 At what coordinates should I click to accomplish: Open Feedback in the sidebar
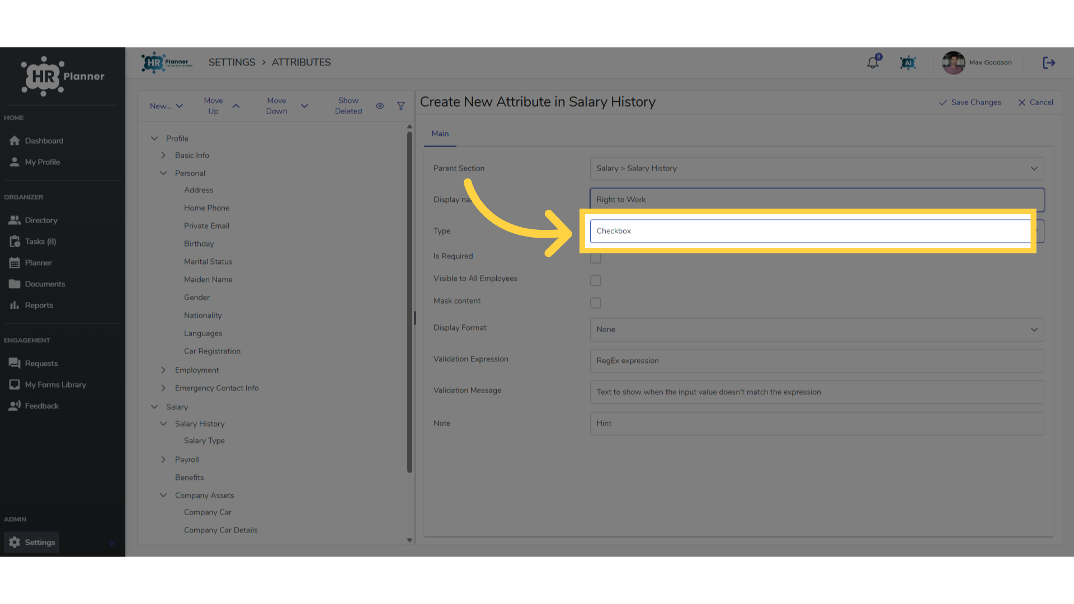pos(34,406)
